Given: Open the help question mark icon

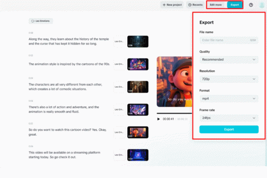Looking at the screenshot, I should 251,5.
